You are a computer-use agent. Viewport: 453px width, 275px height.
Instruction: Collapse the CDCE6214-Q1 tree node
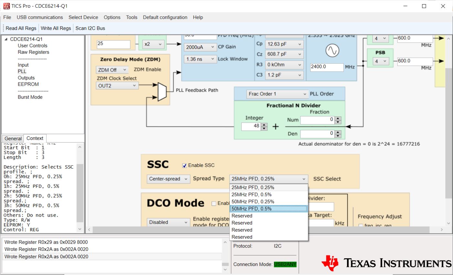click(x=6, y=39)
